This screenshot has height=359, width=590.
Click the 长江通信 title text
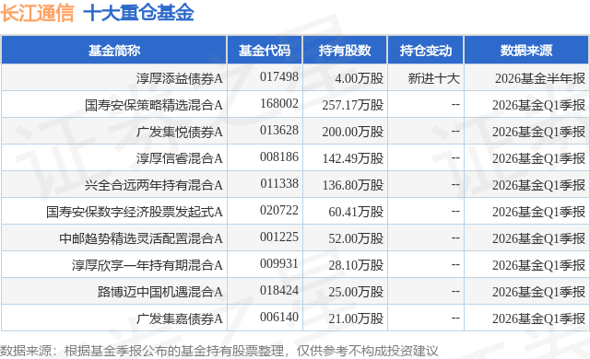(x=37, y=14)
